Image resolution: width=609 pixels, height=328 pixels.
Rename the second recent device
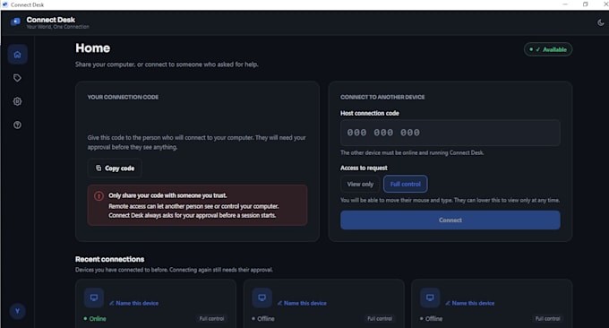(302, 303)
